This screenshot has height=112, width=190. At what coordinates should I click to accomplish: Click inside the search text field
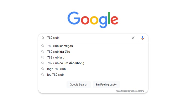[88, 38]
